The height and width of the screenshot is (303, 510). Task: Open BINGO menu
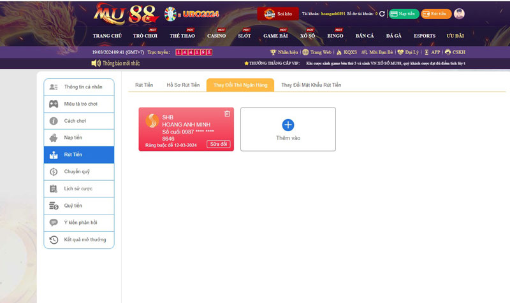(x=335, y=36)
